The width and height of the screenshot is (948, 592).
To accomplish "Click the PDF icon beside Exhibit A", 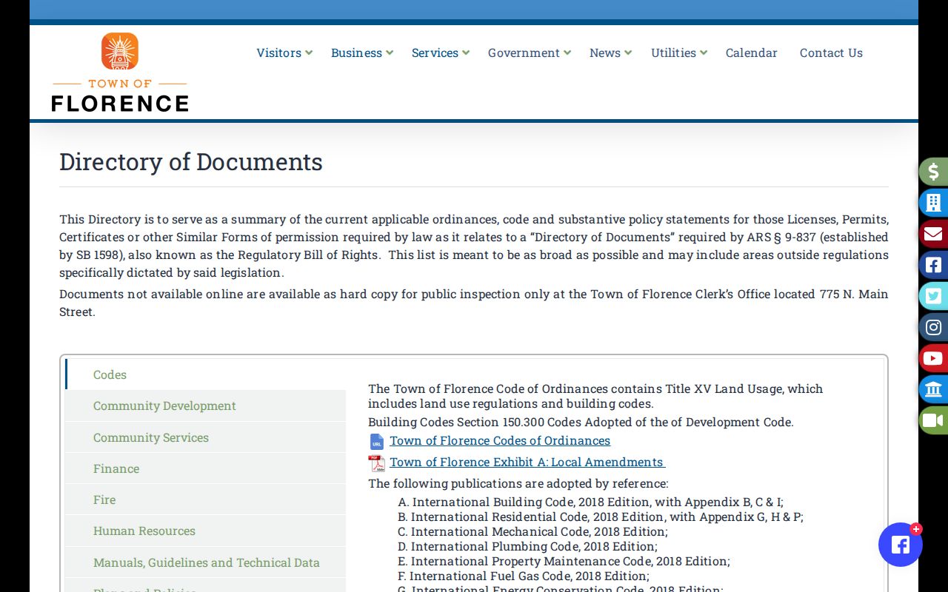I will pyautogui.click(x=377, y=463).
